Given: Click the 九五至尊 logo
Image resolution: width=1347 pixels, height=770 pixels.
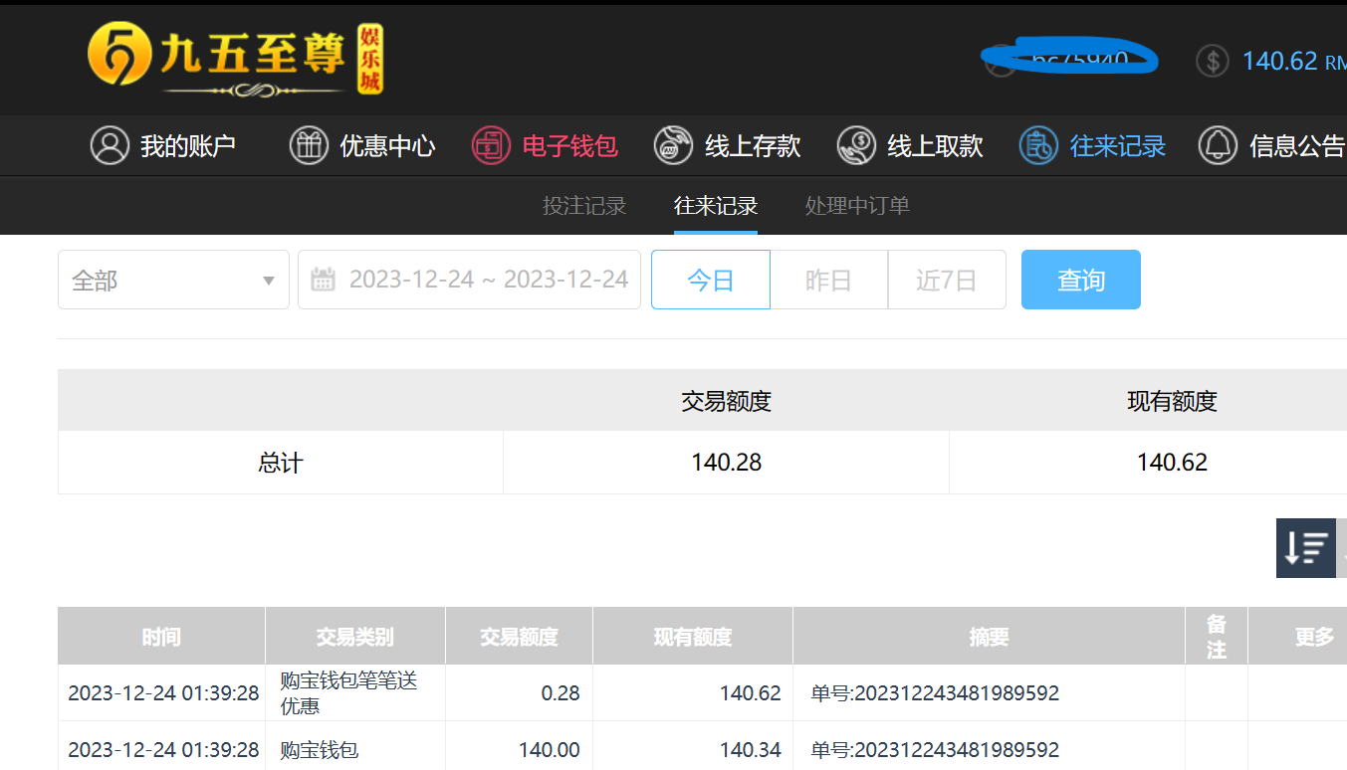Looking at the screenshot, I should tap(235, 58).
